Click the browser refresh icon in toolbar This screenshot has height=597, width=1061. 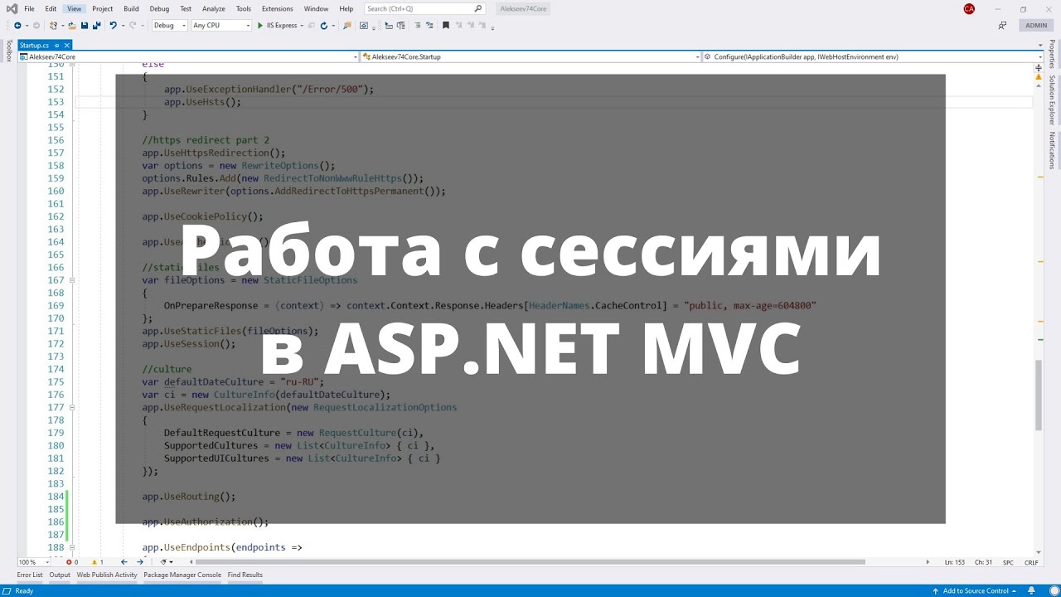[x=324, y=26]
